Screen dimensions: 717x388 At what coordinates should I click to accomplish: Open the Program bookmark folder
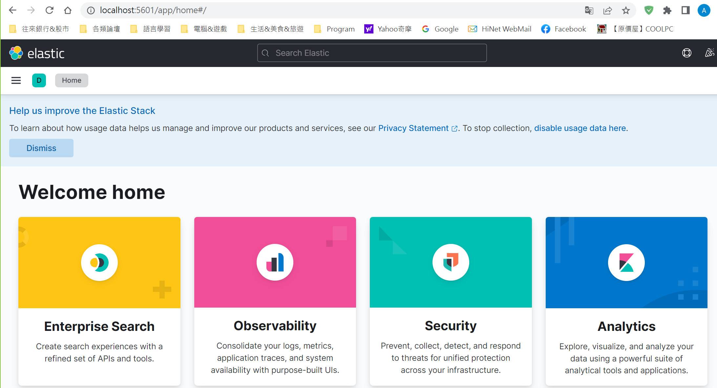pyautogui.click(x=334, y=29)
